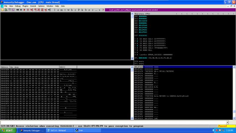The width and height of the screenshot is (236, 133).
Task: Click the purple job advertisement banner
Action: 171,10
